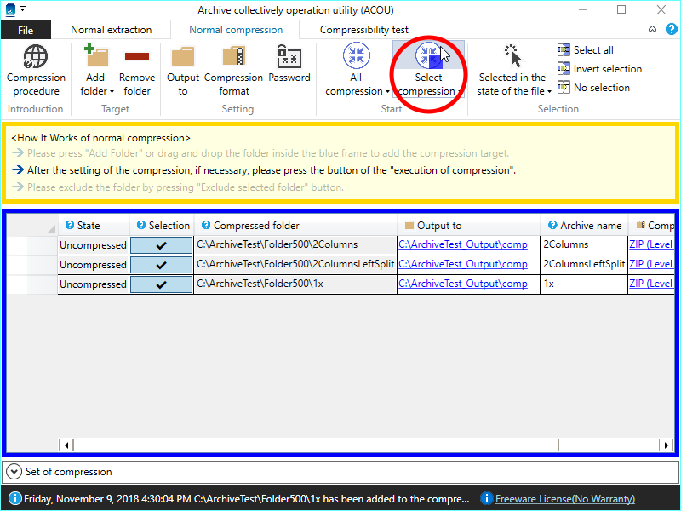Open the File menu
The image size is (681, 511).
pos(26,30)
